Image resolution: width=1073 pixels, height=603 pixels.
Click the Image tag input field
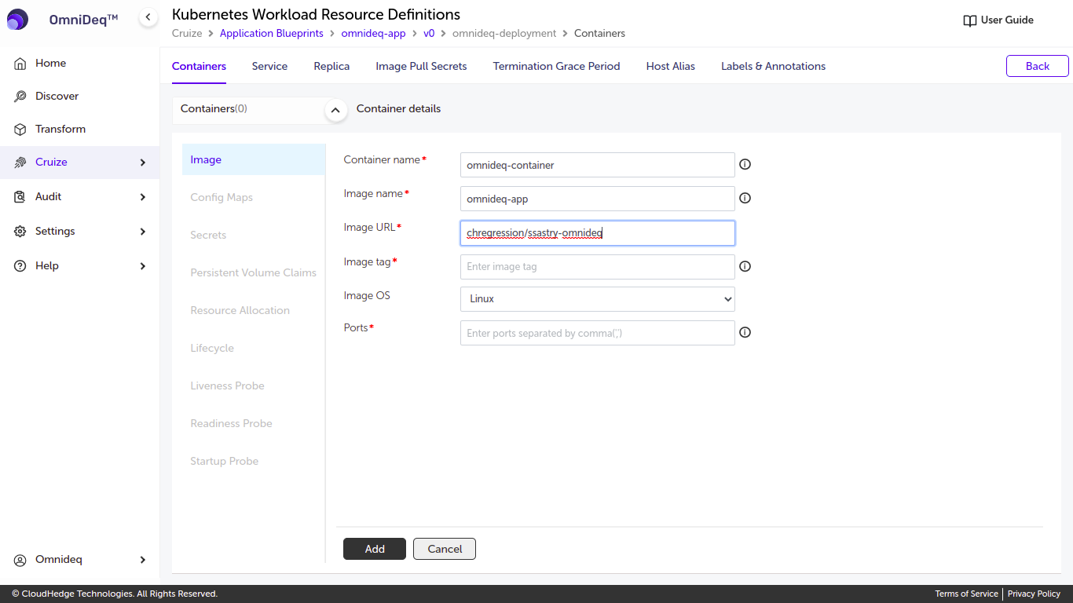[598, 267]
